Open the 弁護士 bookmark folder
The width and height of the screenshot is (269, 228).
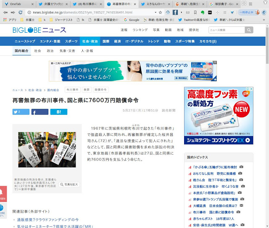tap(28, 20)
